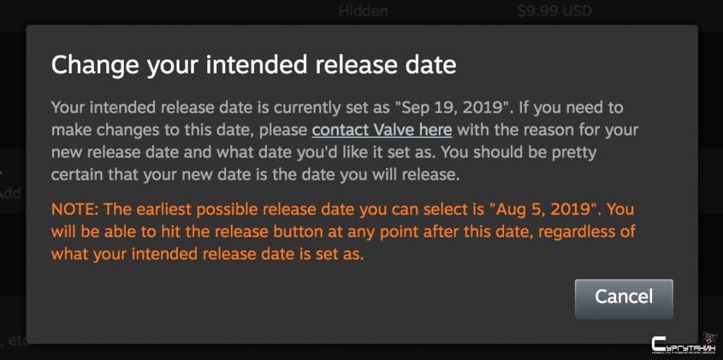Screen dimensions: 723x360
Task: Click the raccoon mascot icon in watermark
Action: click(711, 338)
